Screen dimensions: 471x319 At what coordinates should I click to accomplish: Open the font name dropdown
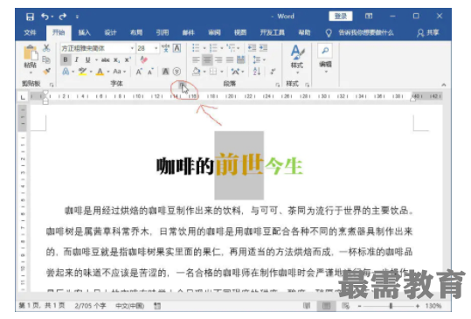point(132,48)
